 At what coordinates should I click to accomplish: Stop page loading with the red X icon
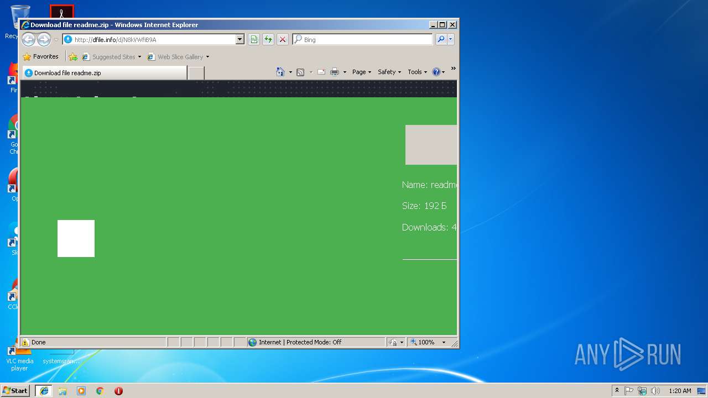(x=283, y=39)
